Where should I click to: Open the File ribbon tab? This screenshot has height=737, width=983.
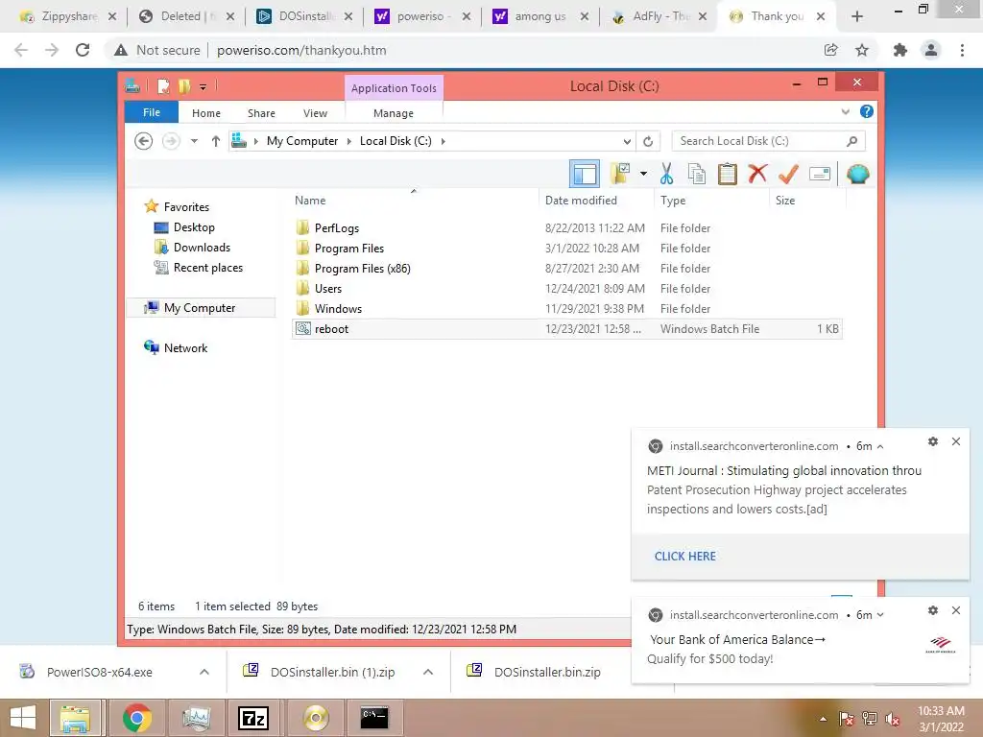coord(152,112)
